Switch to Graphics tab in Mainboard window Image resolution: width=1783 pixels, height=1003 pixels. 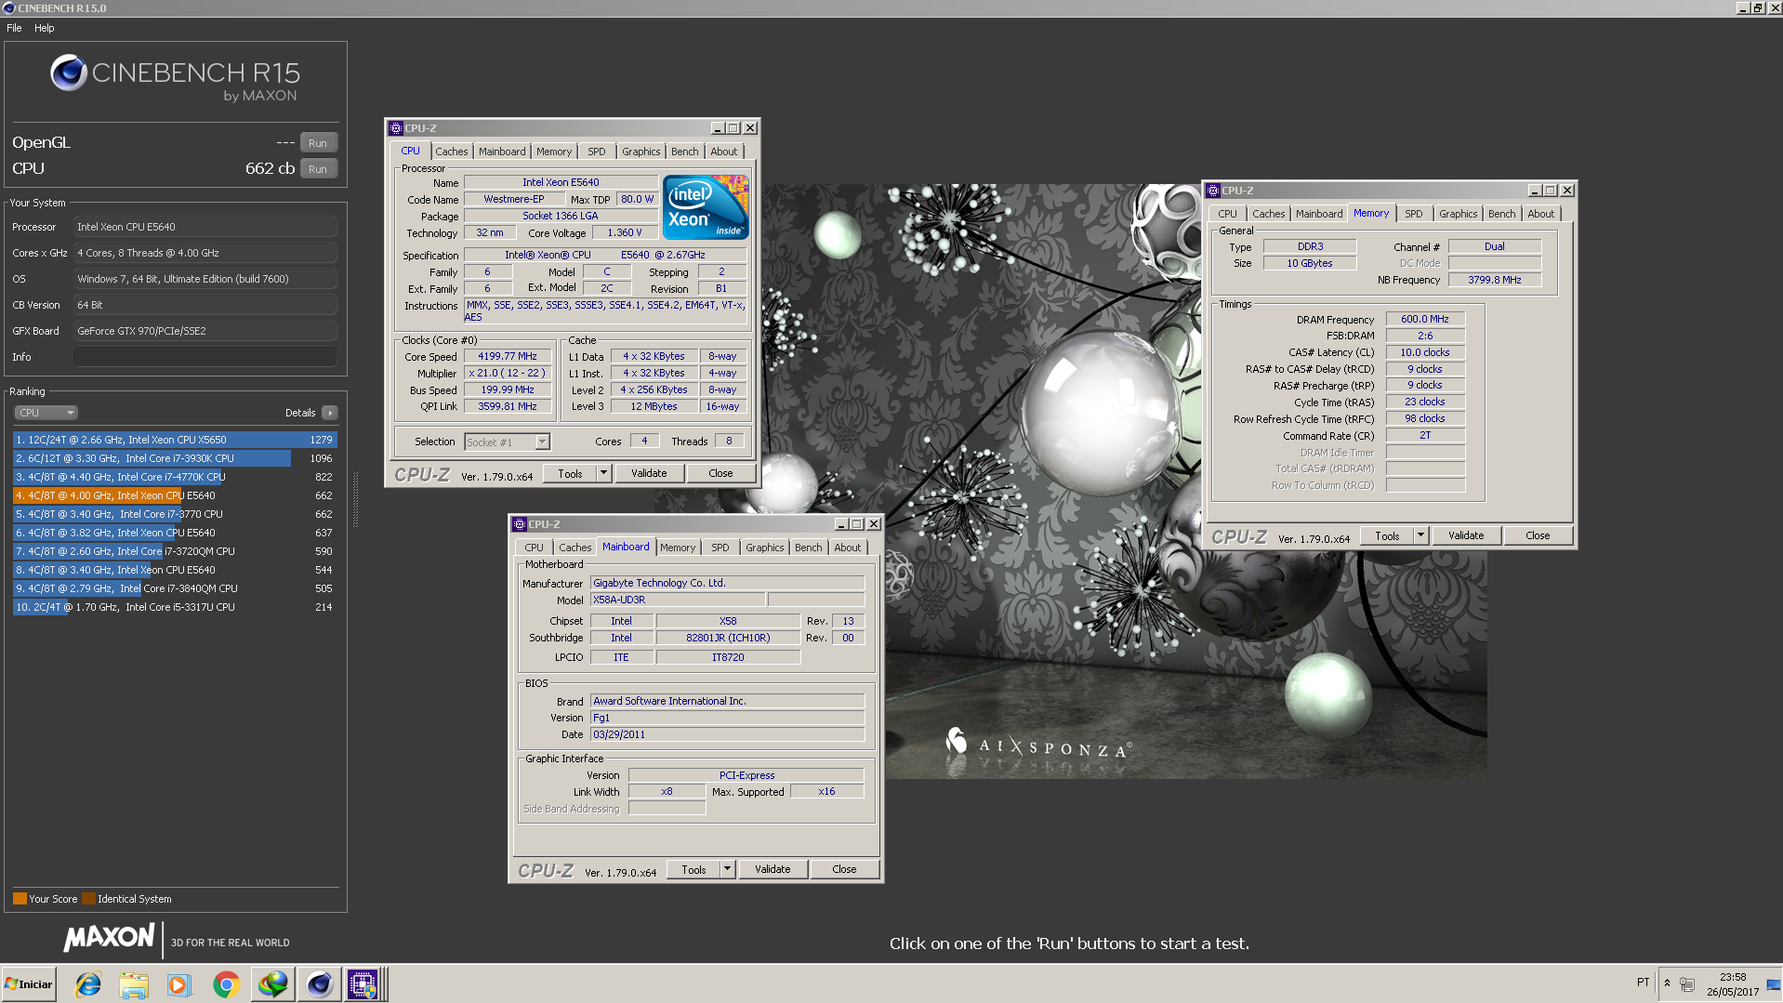click(x=764, y=548)
